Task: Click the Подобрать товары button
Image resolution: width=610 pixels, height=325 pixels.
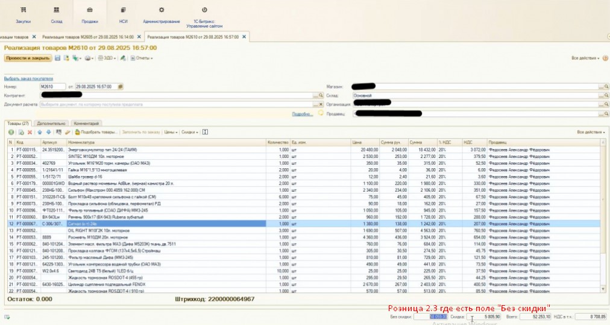Action: point(96,132)
